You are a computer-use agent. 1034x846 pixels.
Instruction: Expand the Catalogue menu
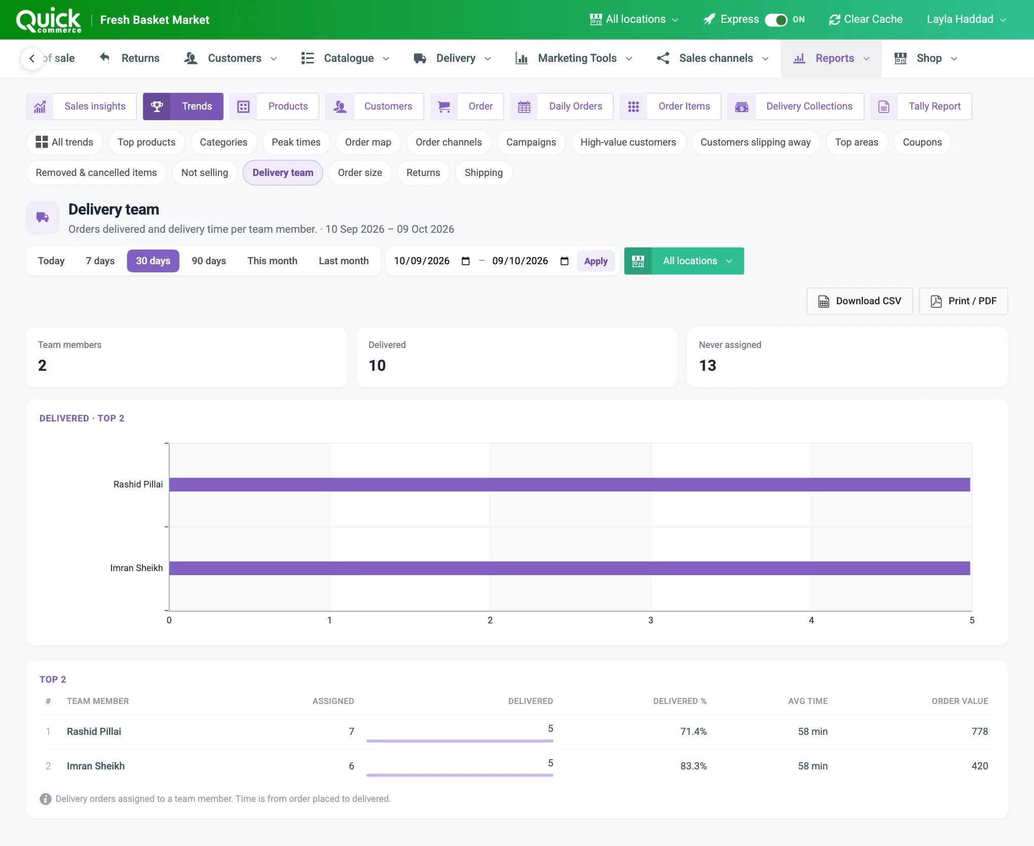(345, 58)
